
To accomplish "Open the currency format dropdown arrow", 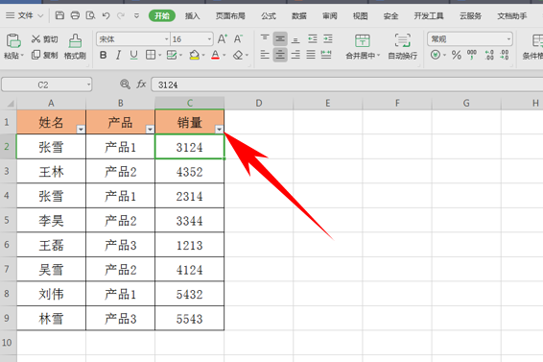I will 444,55.
